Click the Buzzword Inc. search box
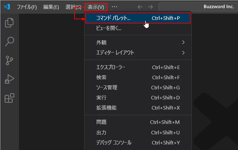This screenshot has width=238, height=150. coord(198,7)
